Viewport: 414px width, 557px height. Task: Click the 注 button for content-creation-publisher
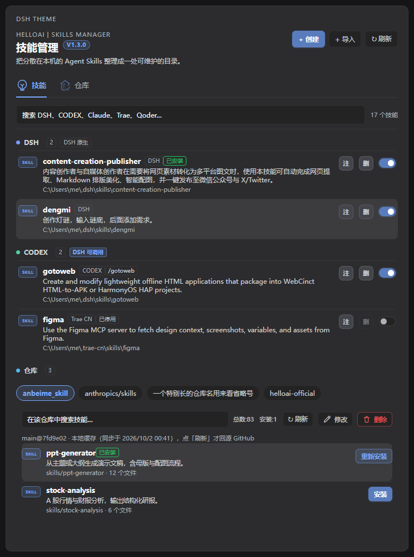pyautogui.click(x=346, y=163)
